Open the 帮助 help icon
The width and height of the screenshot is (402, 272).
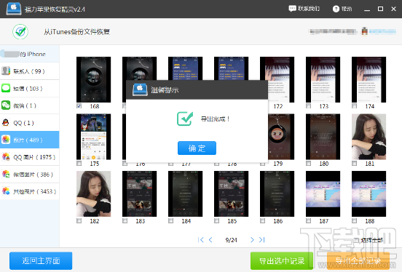336,9
